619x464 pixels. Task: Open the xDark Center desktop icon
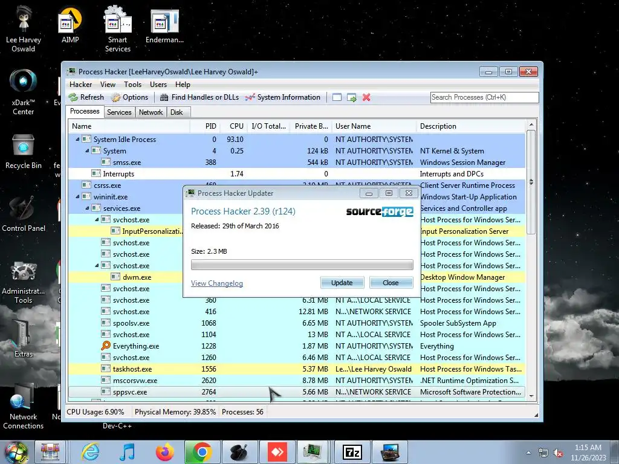pyautogui.click(x=24, y=92)
